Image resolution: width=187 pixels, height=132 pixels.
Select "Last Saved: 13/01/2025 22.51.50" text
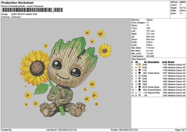[x=61, y=130]
